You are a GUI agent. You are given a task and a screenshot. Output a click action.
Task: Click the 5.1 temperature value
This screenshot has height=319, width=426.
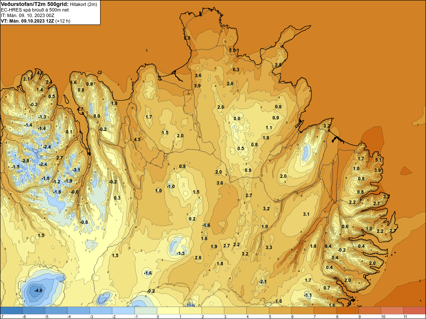pyautogui.click(x=378, y=160)
